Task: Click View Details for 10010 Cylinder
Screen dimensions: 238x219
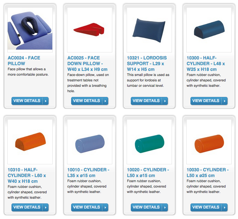Action: pos(90,207)
